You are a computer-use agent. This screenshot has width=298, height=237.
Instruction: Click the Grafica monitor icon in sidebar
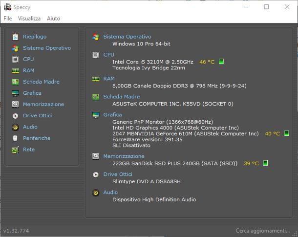coord(15,93)
